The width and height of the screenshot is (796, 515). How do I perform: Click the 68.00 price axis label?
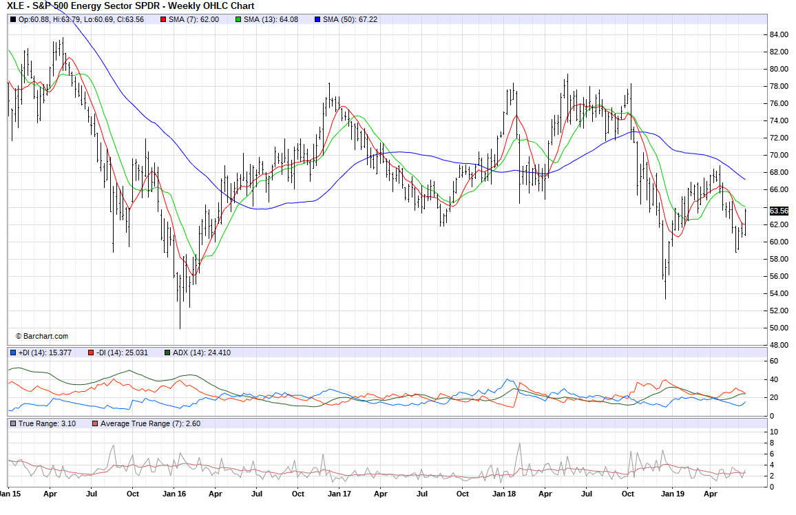coord(779,173)
